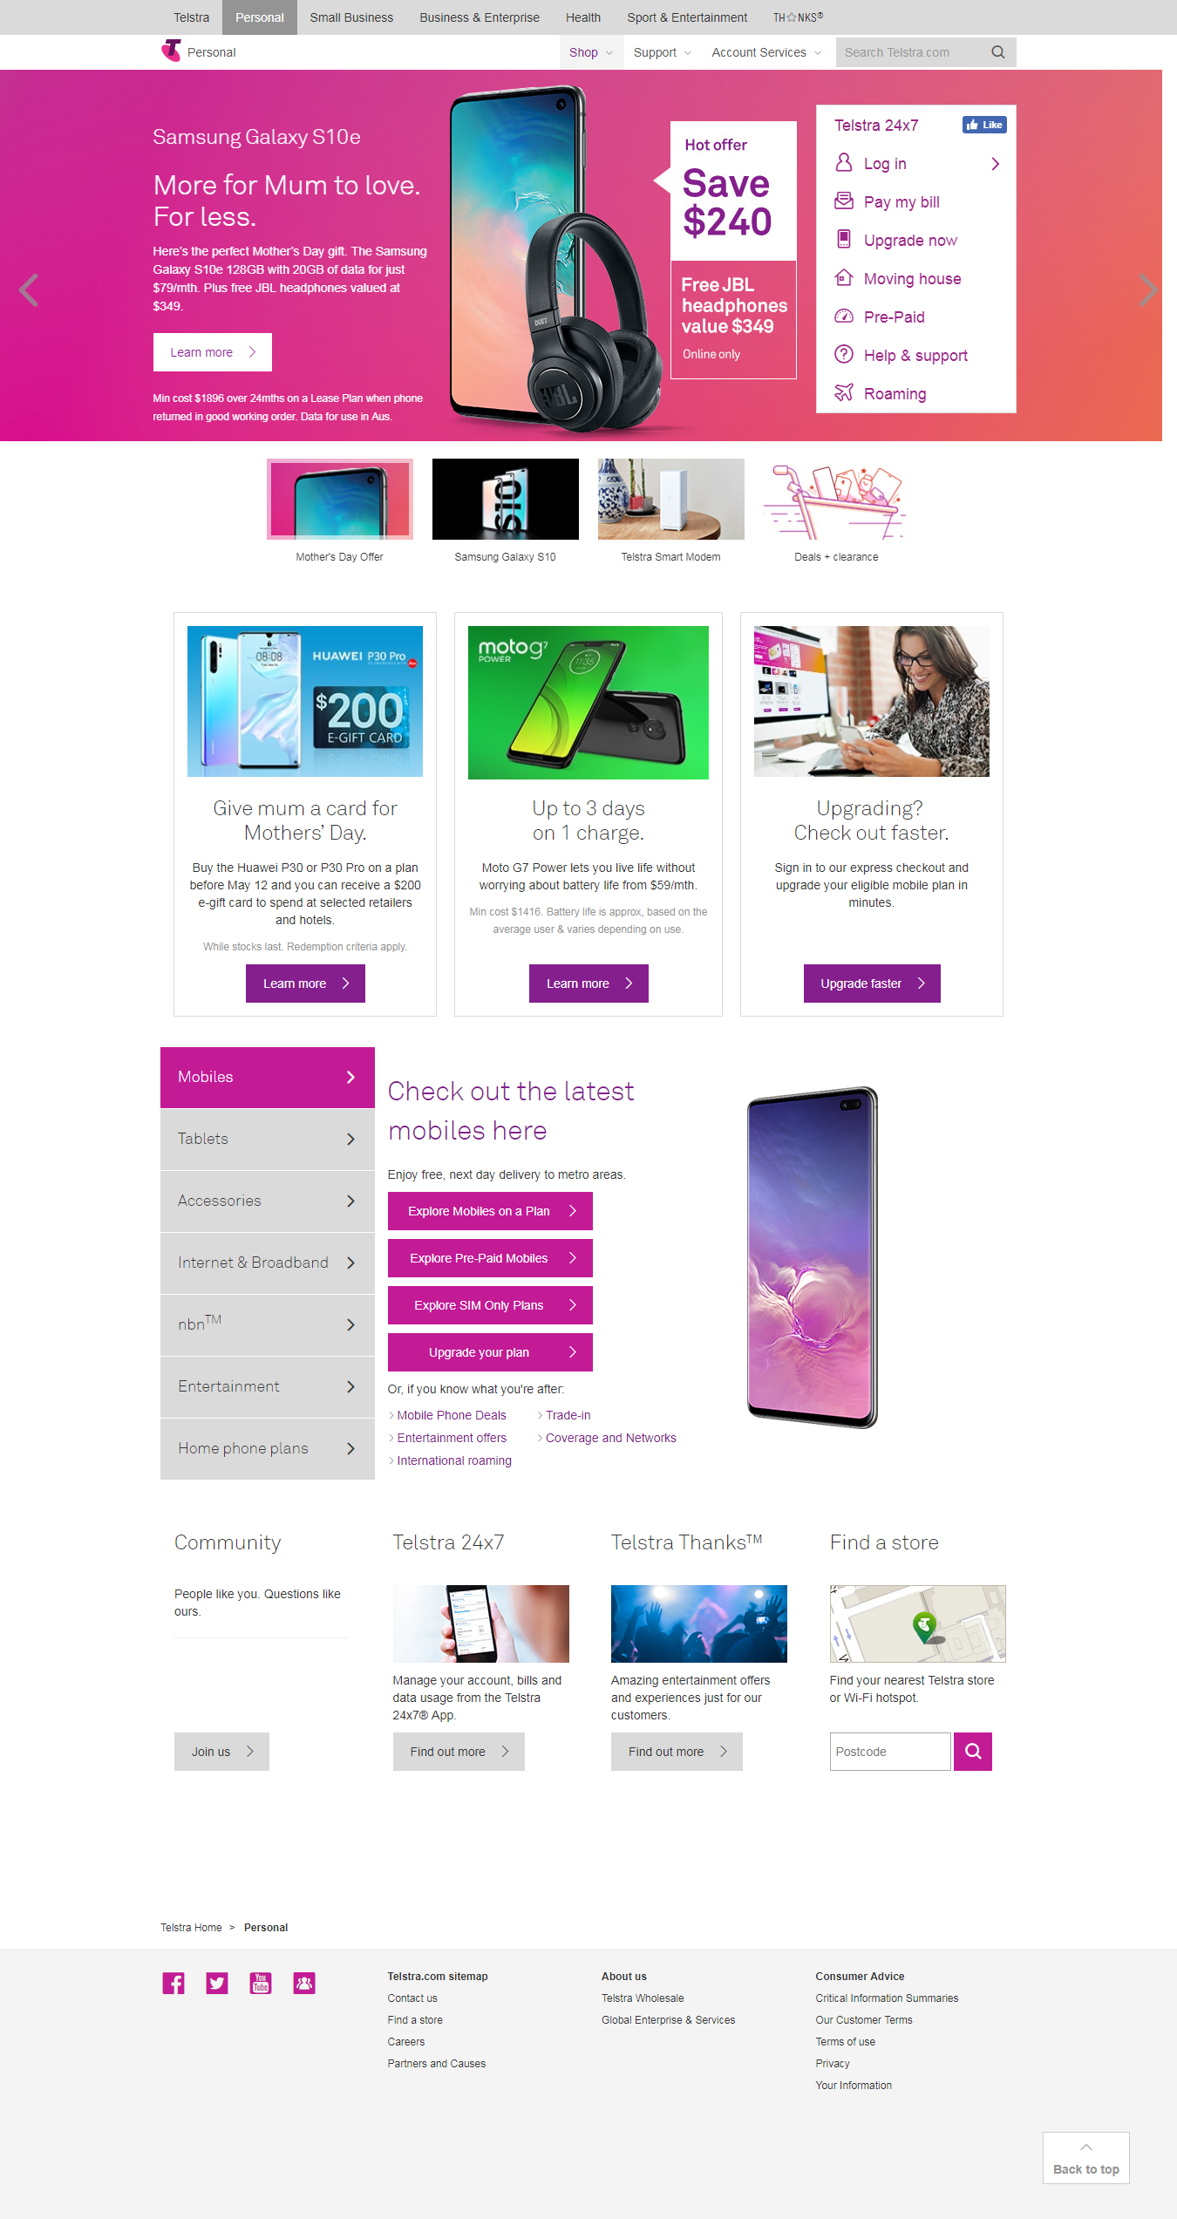1177x2219 pixels.
Task: Go to the previous carousel slide arrow
Action: coord(29,289)
